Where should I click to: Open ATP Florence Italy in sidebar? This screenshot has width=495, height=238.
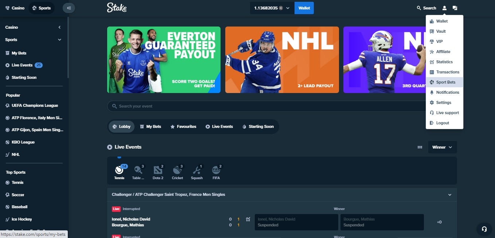click(34, 118)
